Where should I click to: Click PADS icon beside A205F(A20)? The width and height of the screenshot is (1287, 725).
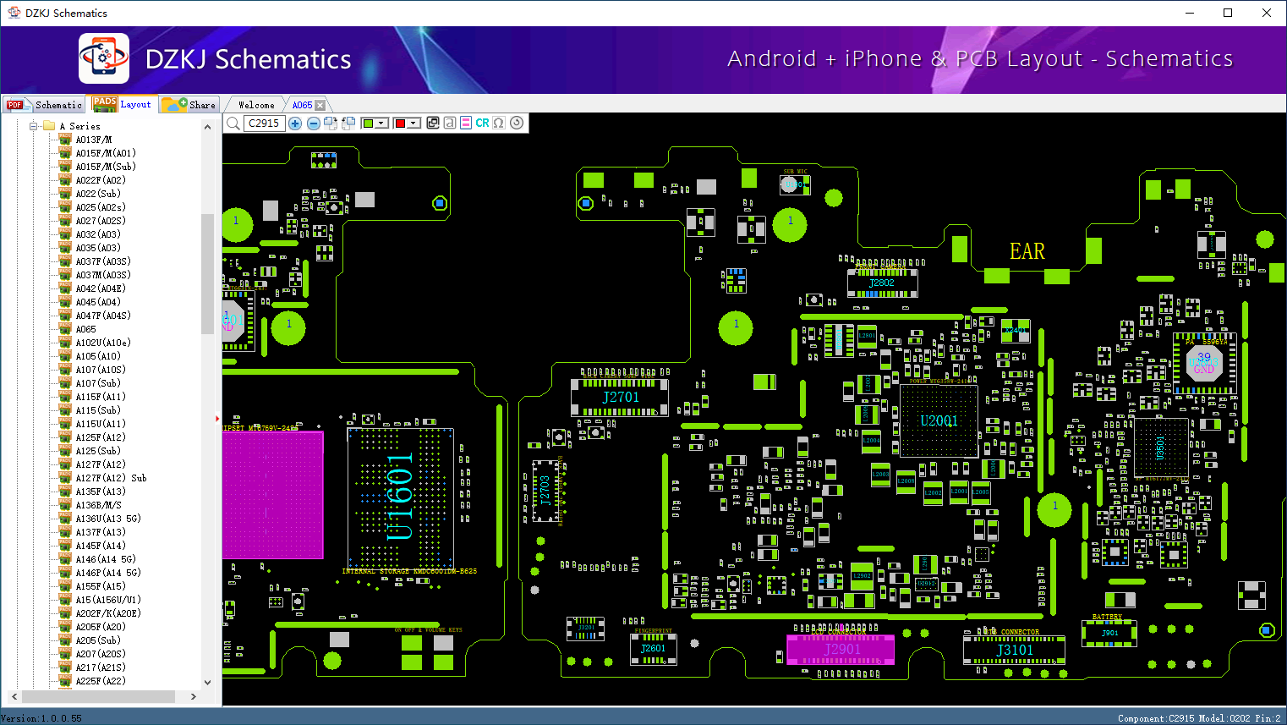[65, 627]
